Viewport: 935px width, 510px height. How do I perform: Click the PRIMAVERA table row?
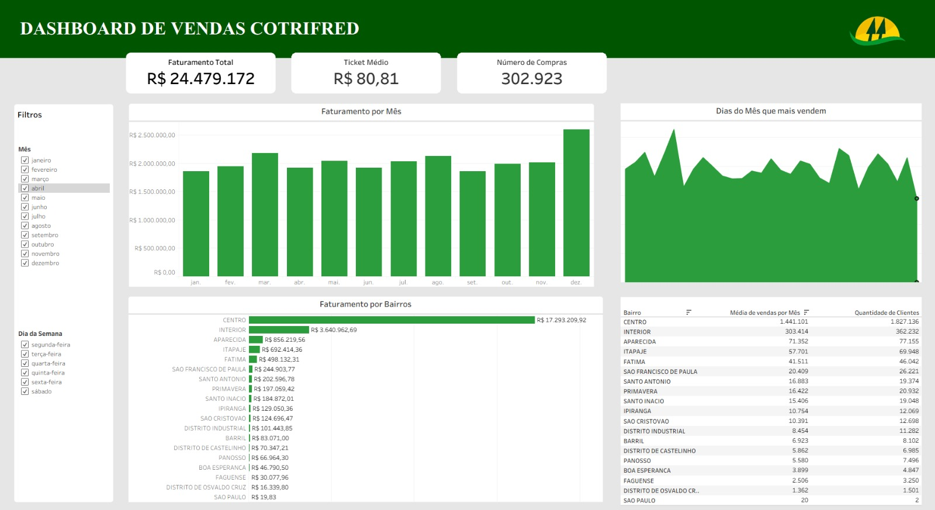pyautogui.click(x=771, y=391)
